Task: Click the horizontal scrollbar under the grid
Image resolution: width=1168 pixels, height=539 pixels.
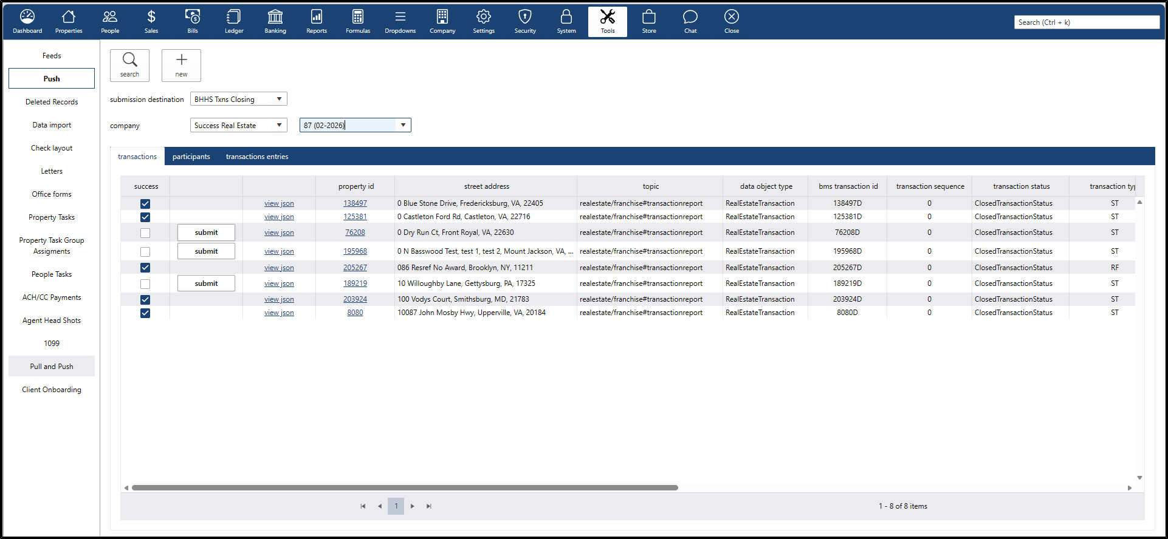Action: pos(404,487)
